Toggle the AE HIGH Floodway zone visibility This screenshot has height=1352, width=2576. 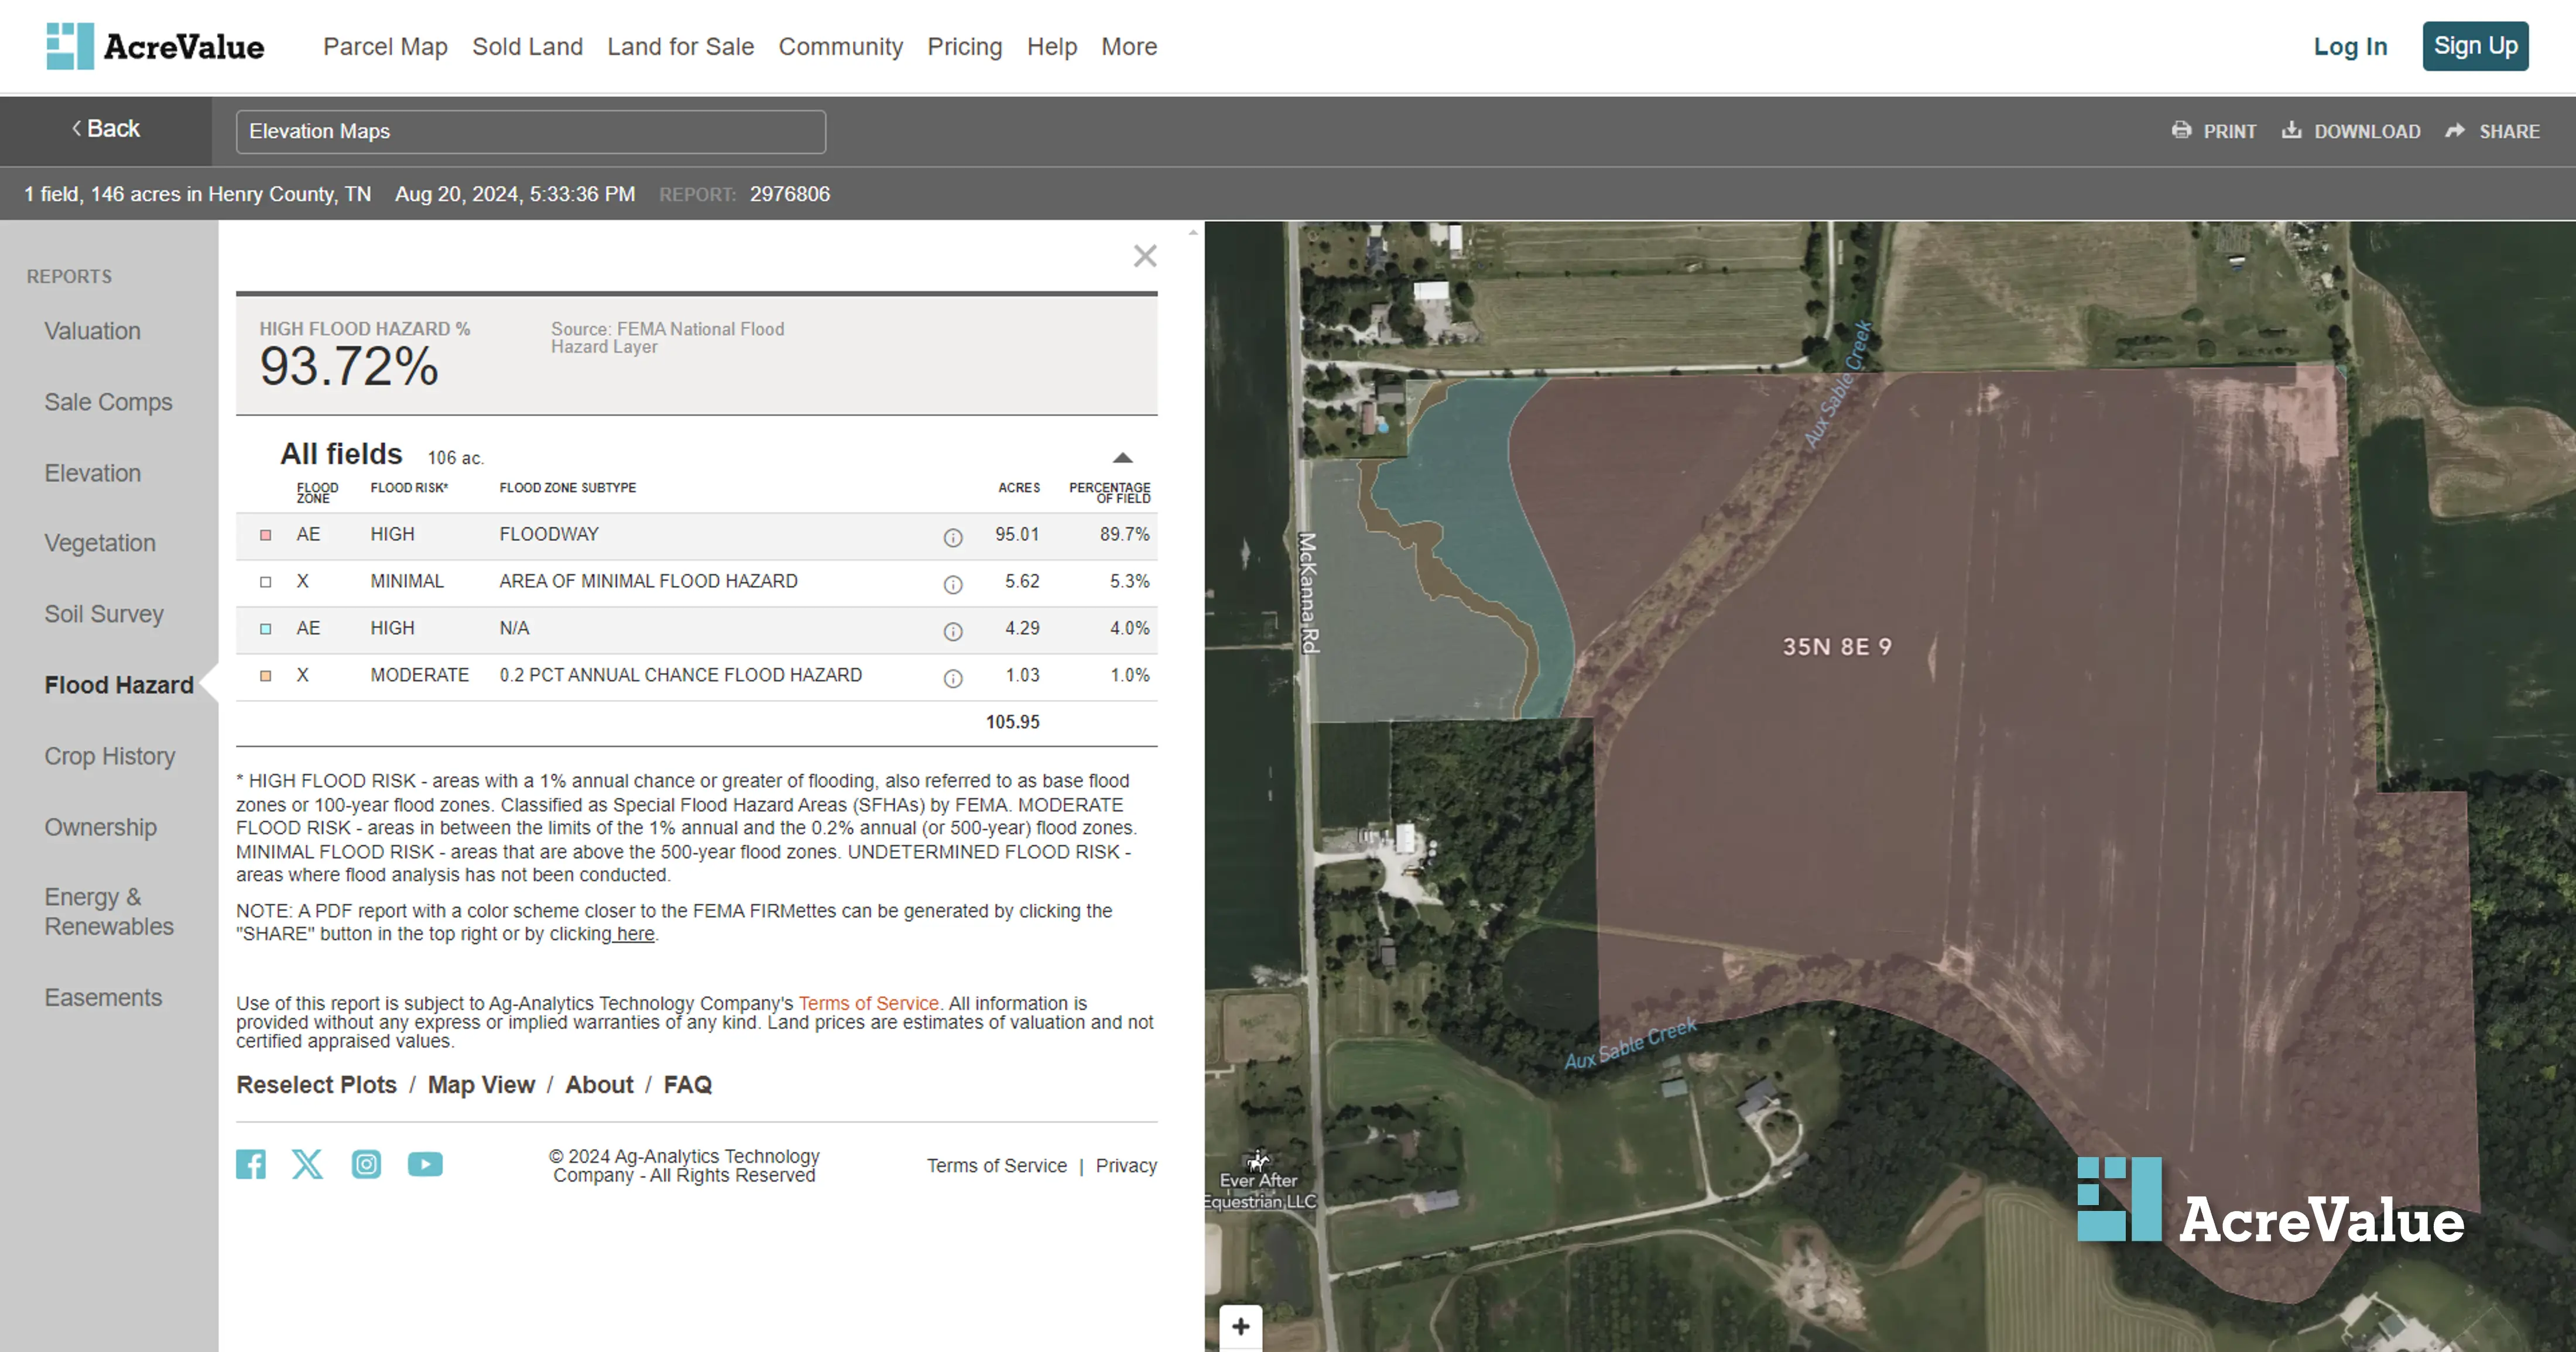point(266,535)
